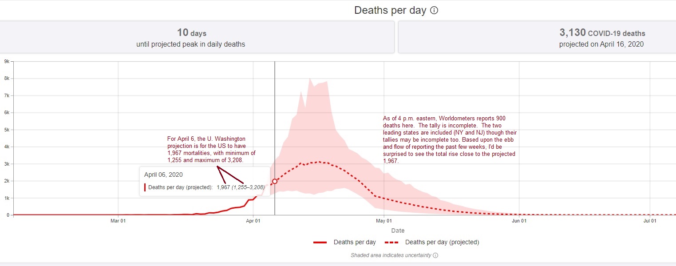Click the red indicator bar in the tooltip

click(145, 187)
